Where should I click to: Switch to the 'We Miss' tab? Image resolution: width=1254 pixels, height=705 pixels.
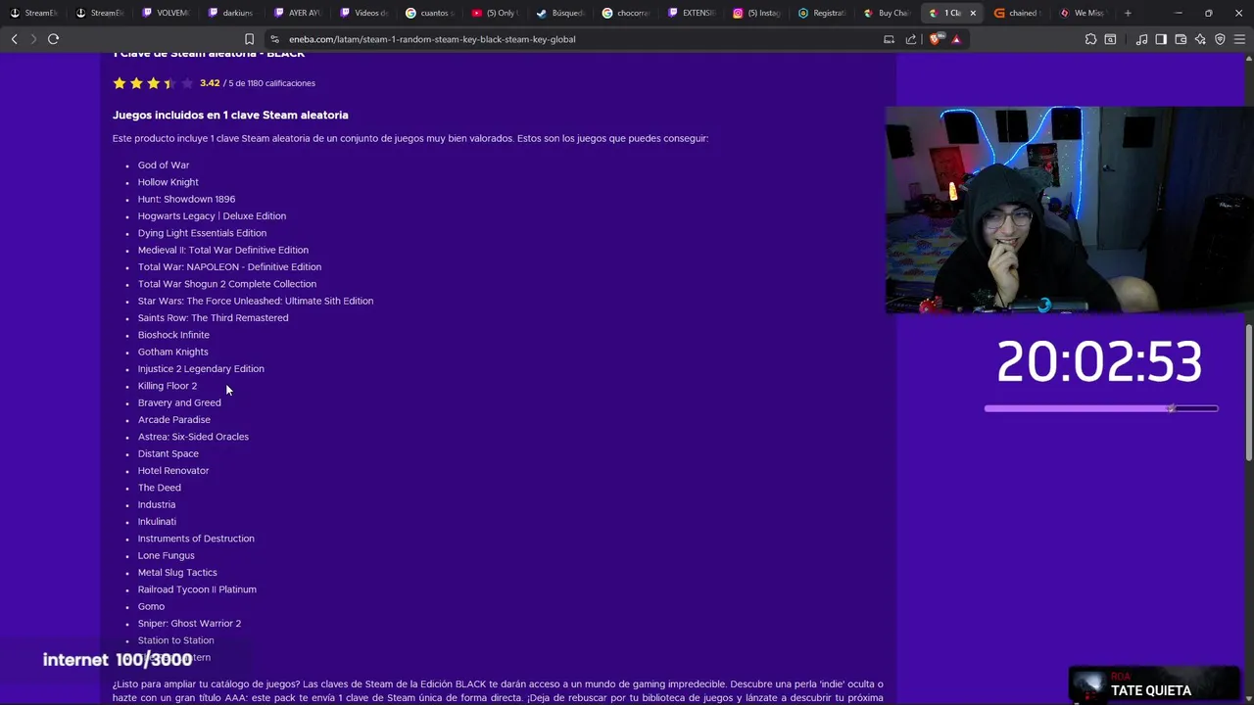click(1084, 13)
